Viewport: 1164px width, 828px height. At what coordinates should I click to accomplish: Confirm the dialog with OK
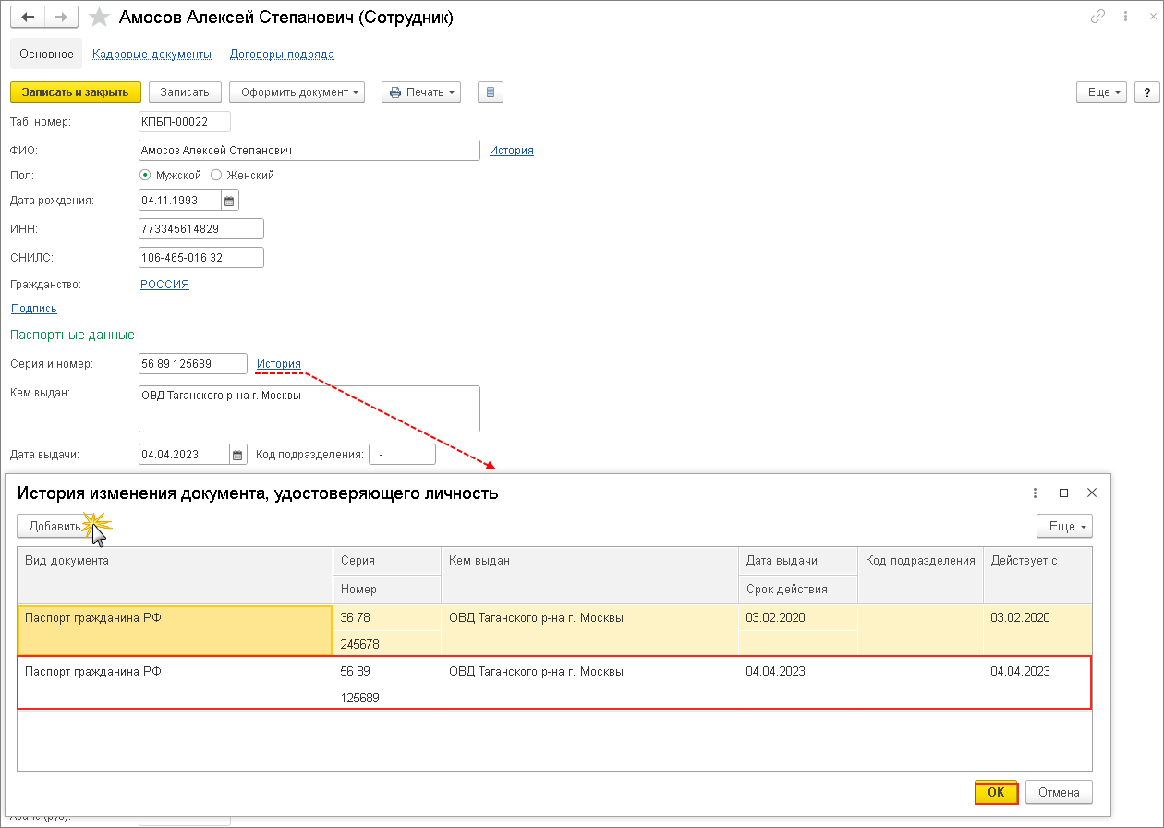coord(996,792)
